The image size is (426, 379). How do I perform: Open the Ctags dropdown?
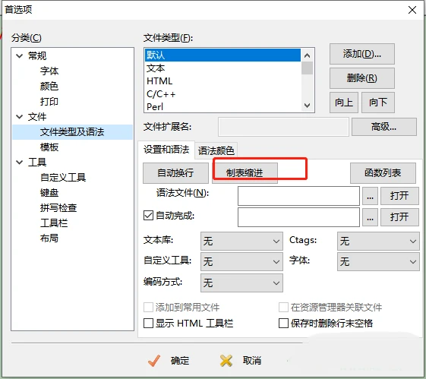click(x=378, y=241)
